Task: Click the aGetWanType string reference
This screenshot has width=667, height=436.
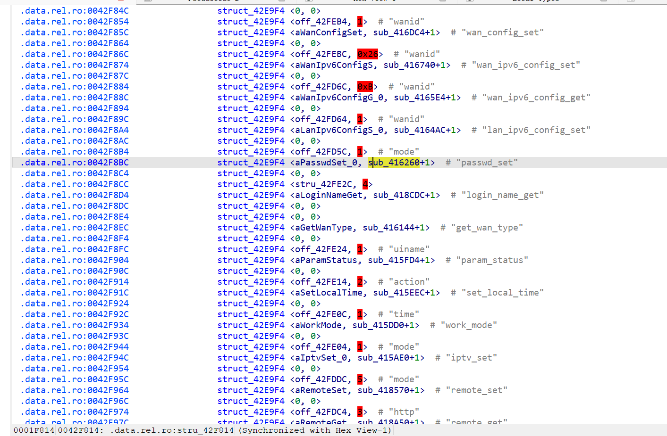Action: pos(323,228)
